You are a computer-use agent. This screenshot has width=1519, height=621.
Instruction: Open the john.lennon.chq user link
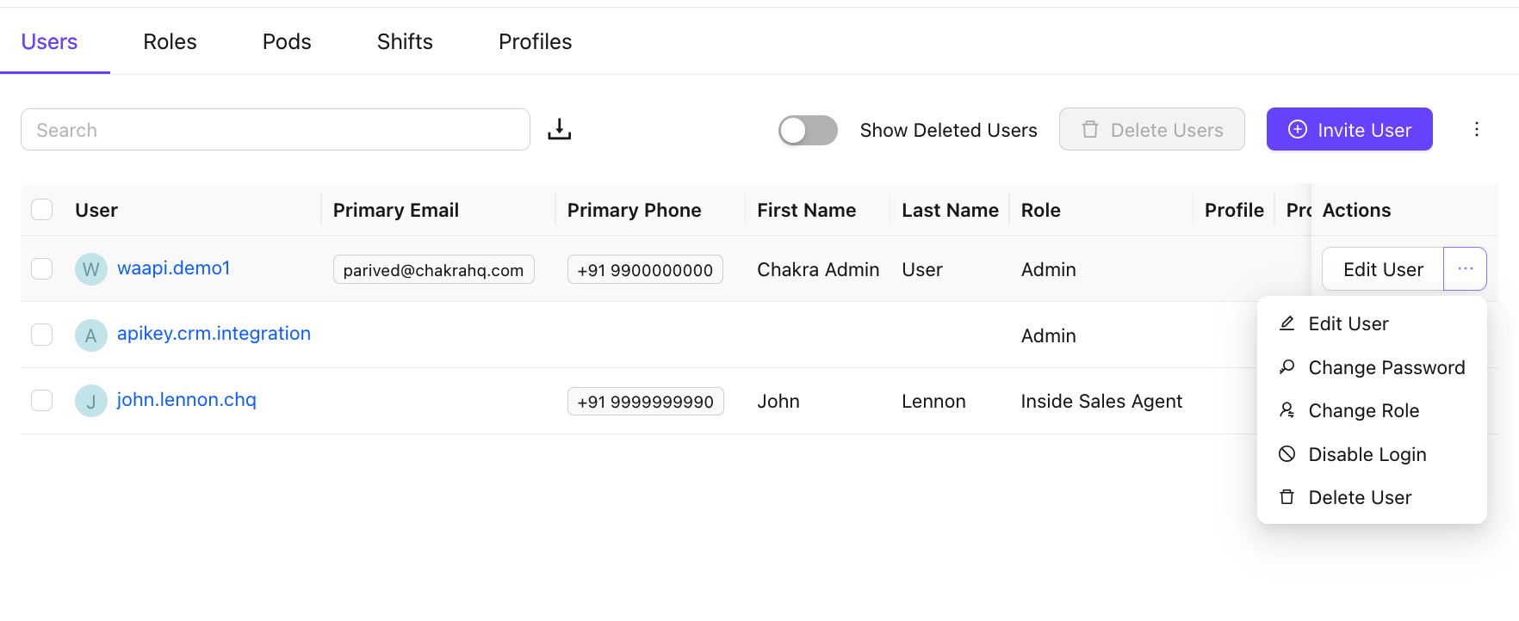coord(186,399)
